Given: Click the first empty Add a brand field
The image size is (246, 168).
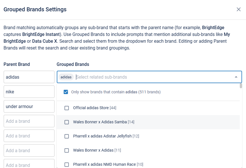Looking at the screenshot, I should pyautogui.click(x=29, y=121).
